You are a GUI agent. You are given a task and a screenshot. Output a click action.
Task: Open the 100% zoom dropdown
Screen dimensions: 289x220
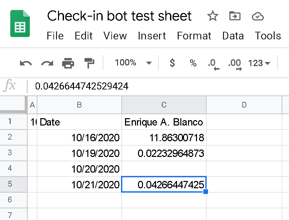(133, 63)
